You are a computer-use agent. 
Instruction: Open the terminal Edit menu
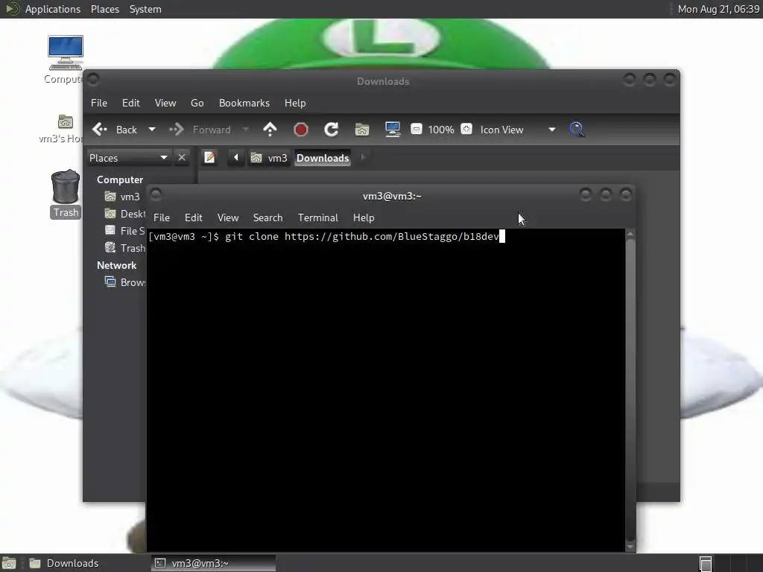(x=193, y=218)
